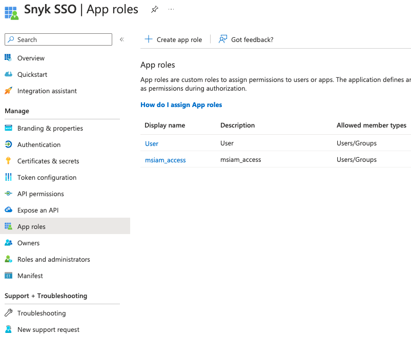
Task: Click the Got feedback person icon
Action: click(223, 39)
